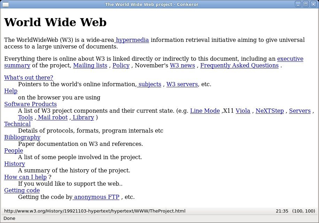Viewport: 319px width, 223px height.
Task: Open the Mailing lists link
Action: tap(90, 66)
